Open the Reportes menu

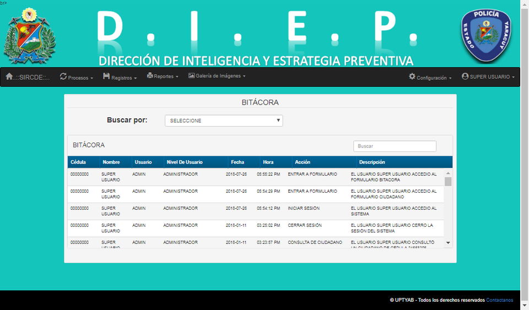pyautogui.click(x=163, y=76)
